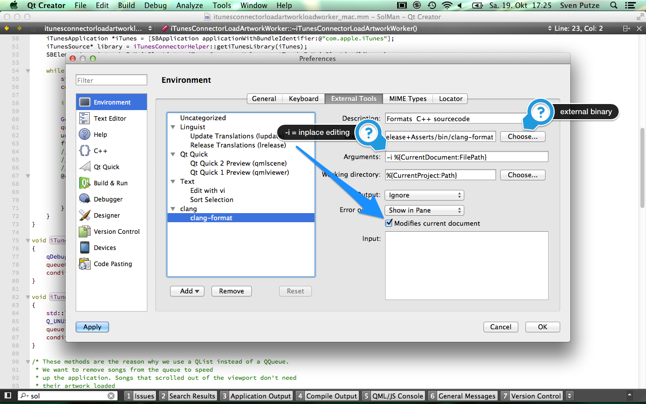Open the Debug menu
Screen dimensions: 646x404
coord(155,6)
